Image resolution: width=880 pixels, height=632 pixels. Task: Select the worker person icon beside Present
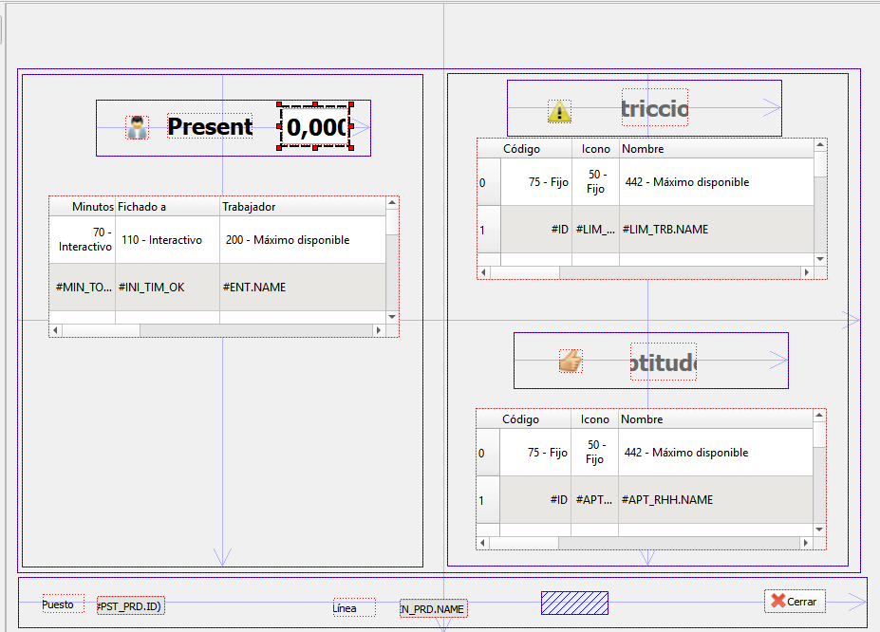tap(137, 127)
